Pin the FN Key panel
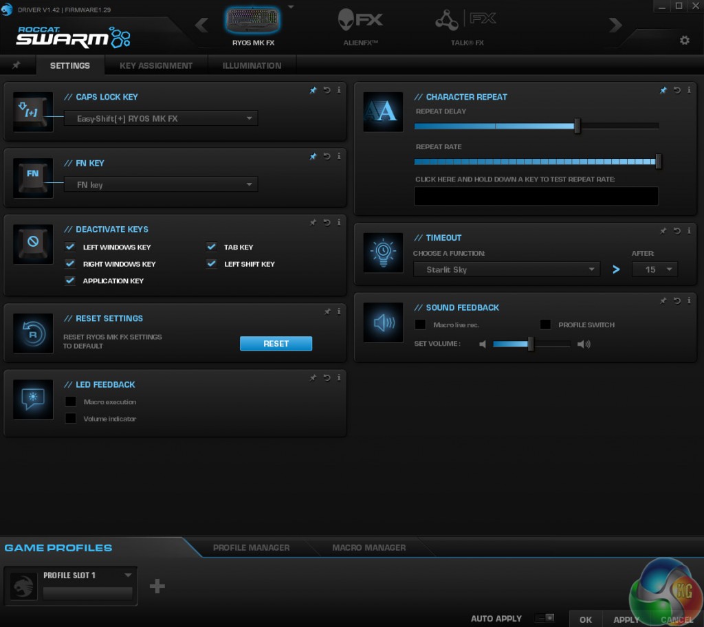The height and width of the screenshot is (627, 704). pos(313,156)
